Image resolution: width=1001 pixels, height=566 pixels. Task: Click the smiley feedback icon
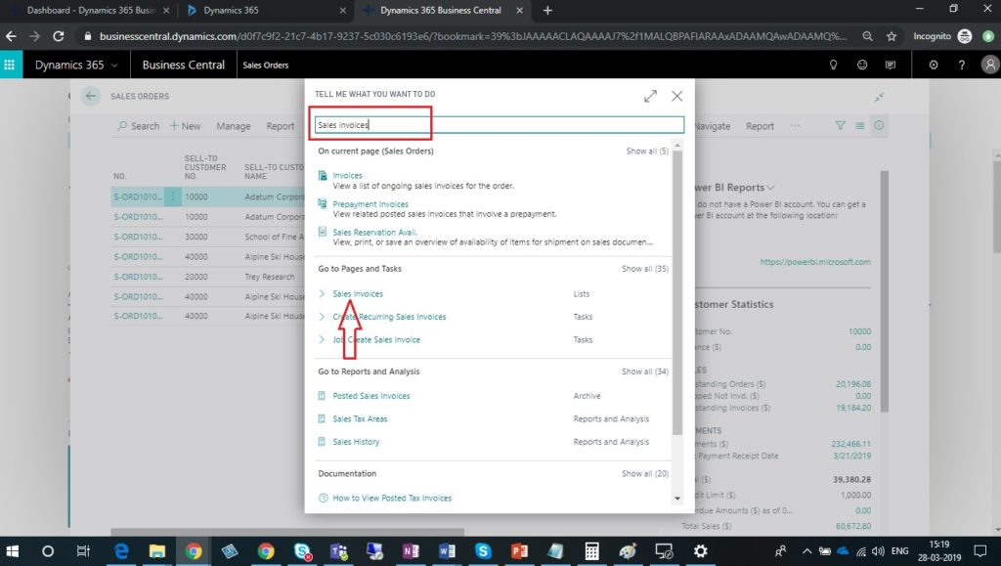click(861, 65)
